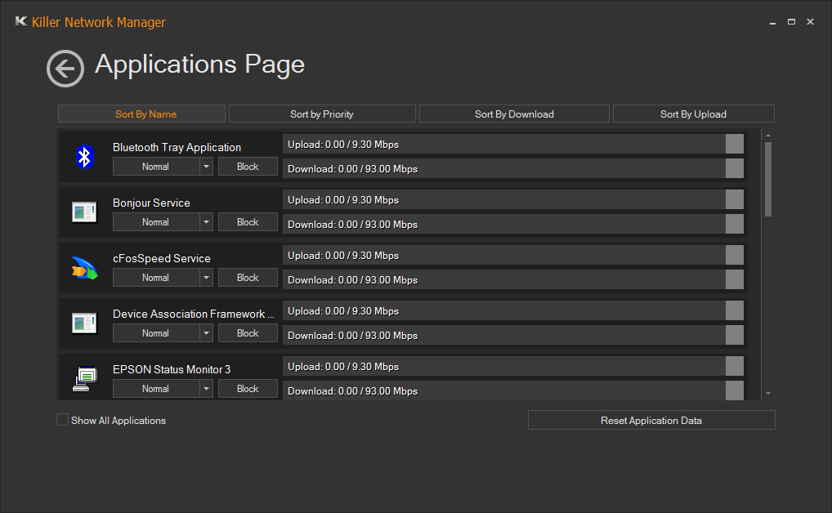Click Bluetooth Tray Application upload limit slider handle
Image resolution: width=832 pixels, height=513 pixels.
[735, 144]
